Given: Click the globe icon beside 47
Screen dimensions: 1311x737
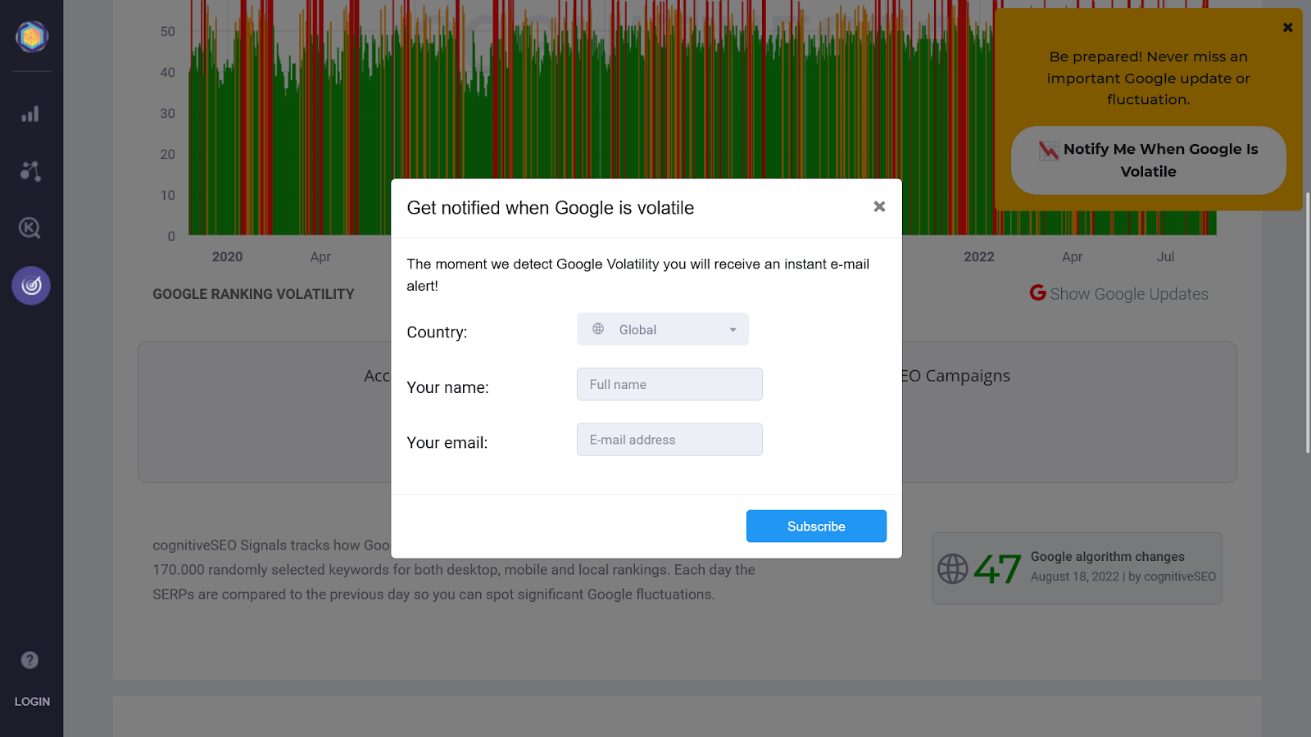Looking at the screenshot, I should (953, 568).
